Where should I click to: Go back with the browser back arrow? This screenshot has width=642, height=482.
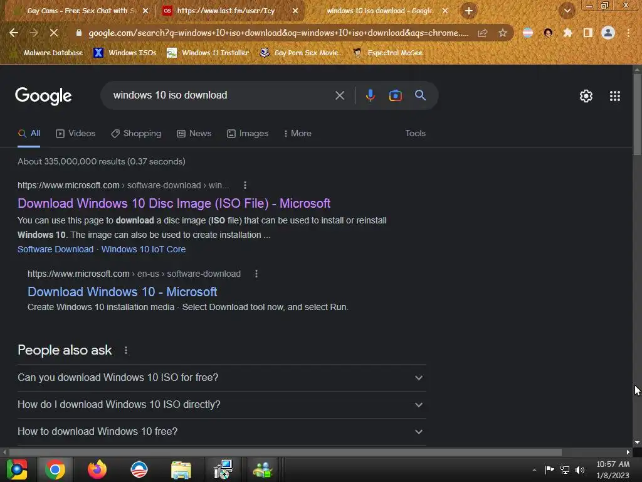point(14,33)
